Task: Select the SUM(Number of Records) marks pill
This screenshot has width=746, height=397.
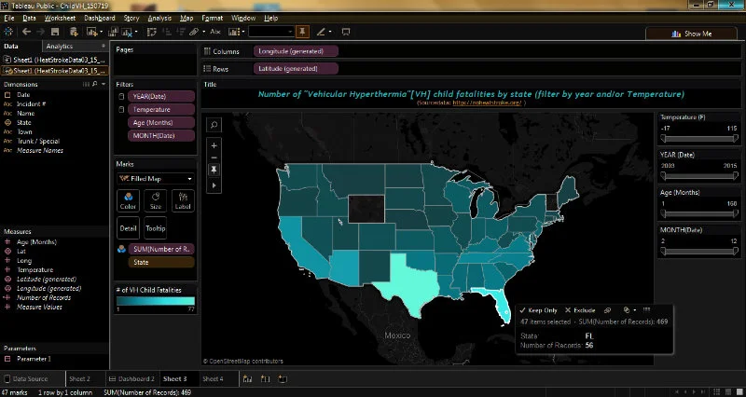Action: click(160, 249)
